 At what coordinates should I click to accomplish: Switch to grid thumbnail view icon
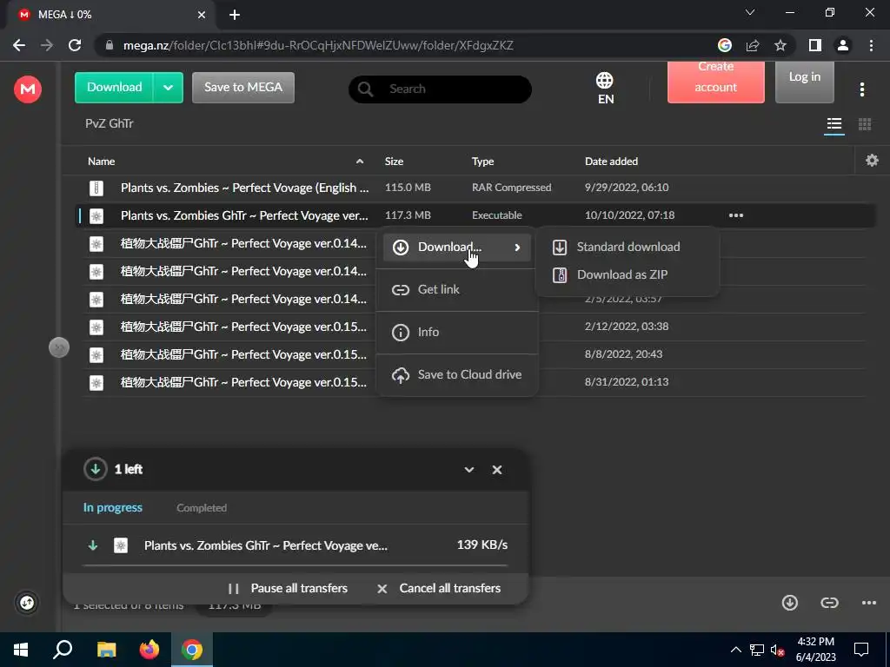coord(865,123)
